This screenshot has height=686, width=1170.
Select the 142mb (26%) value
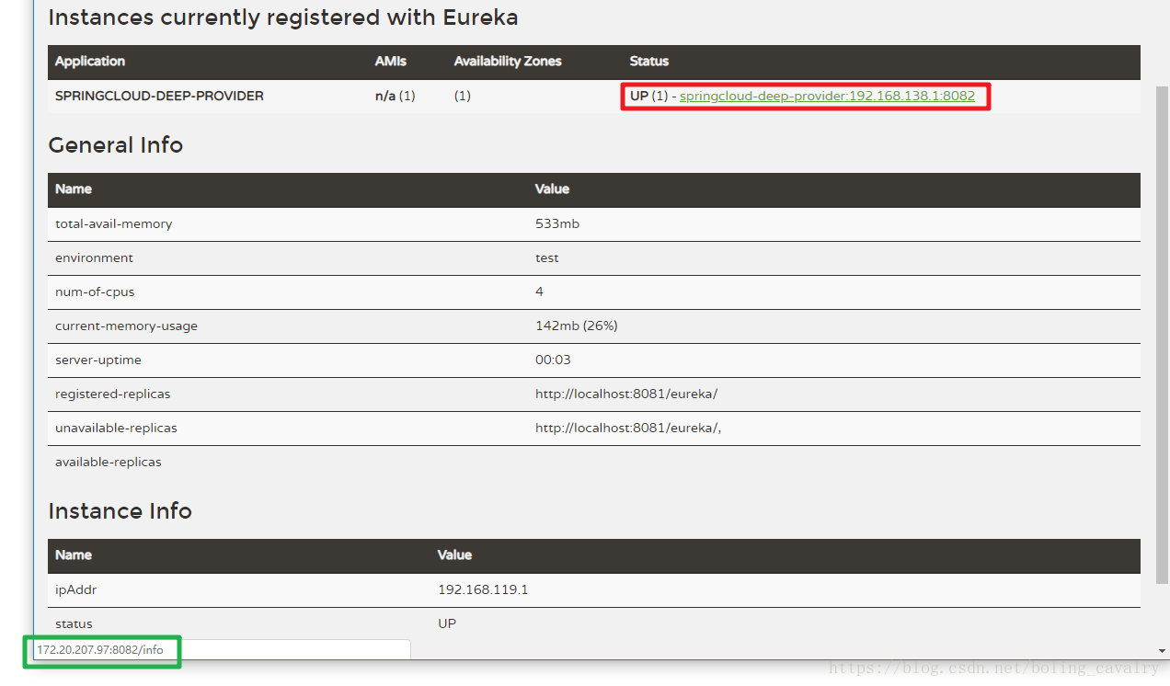tap(576, 326)
